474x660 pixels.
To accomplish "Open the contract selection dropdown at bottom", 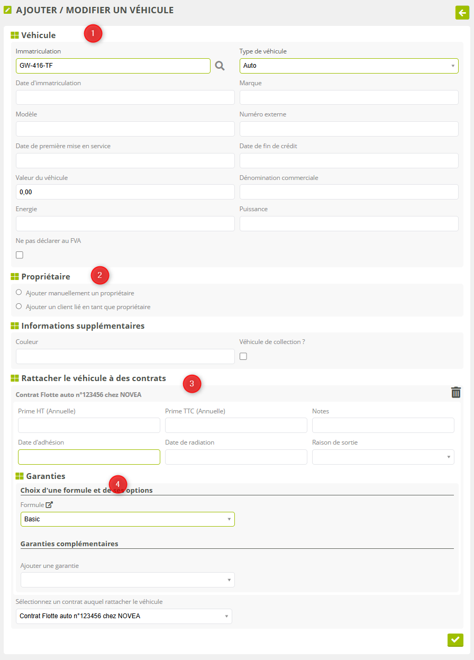I will 124,616.
